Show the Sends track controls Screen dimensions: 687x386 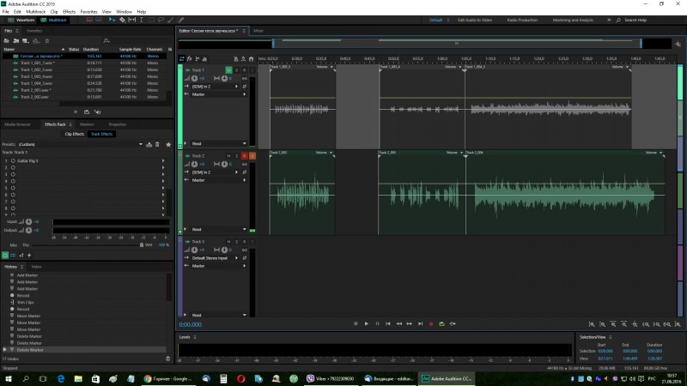click(198, 58)
